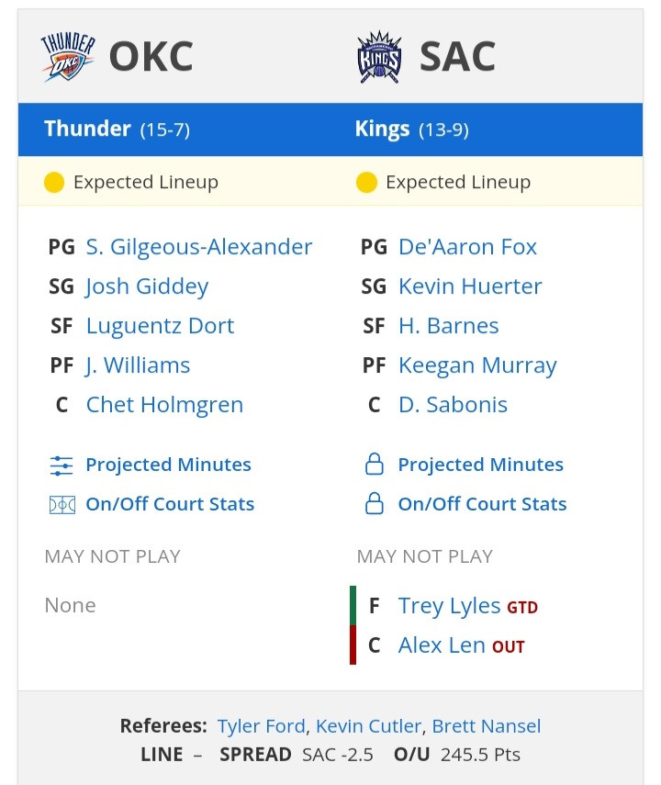Image resolution: width=661 pixels, height=785 pixels.
Task: Open referee Brett Nansel page
Action: (487, 726)
